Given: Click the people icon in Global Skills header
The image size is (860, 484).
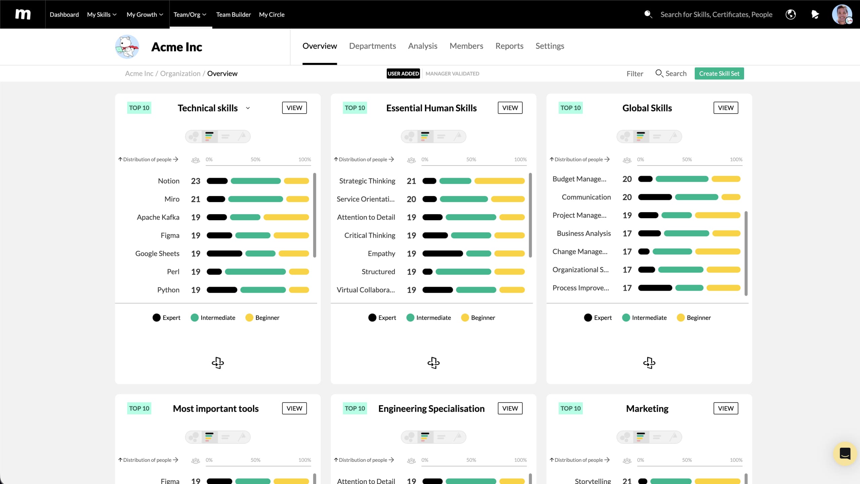Looking at the screenshot, I should [627, 160].
